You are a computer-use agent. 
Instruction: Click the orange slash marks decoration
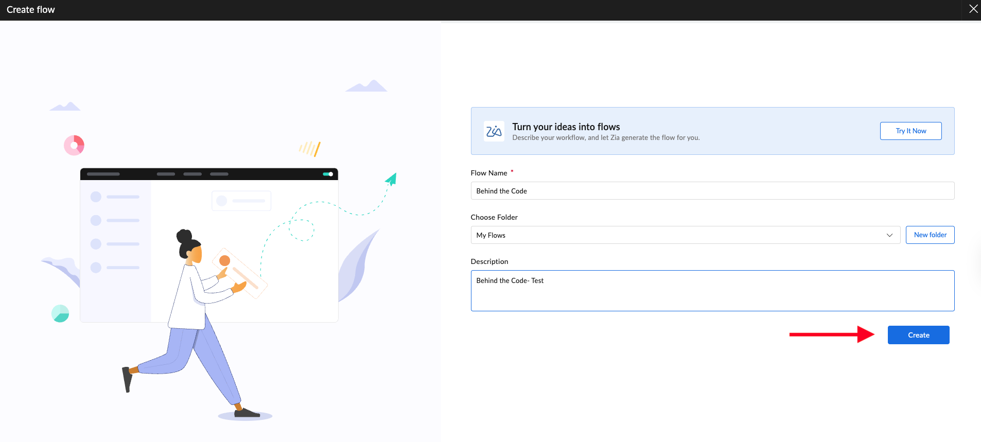coord(310,149)
